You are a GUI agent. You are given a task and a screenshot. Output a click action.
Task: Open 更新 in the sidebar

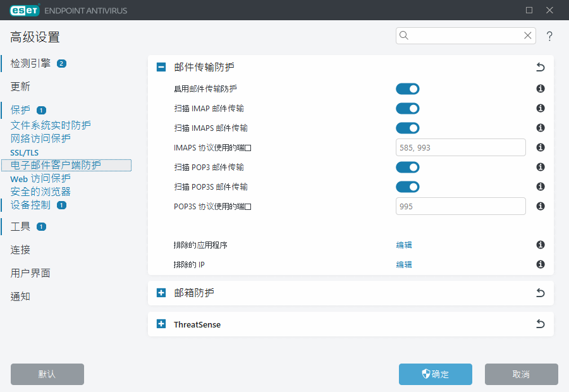point(20,87)
